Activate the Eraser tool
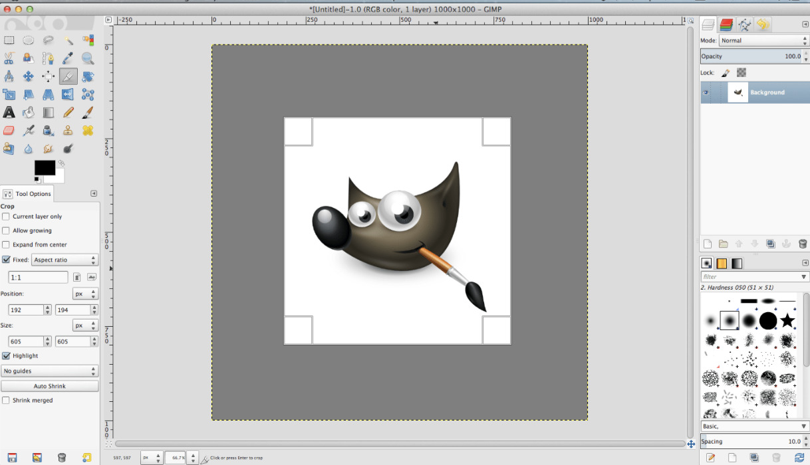 pyautogui.click(x=9, y=130)
